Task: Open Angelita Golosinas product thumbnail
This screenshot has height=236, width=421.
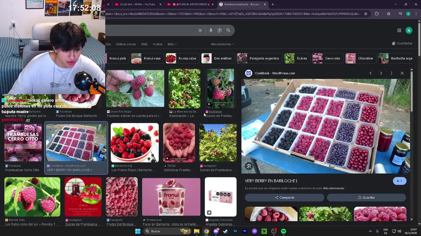Action: 221,197
